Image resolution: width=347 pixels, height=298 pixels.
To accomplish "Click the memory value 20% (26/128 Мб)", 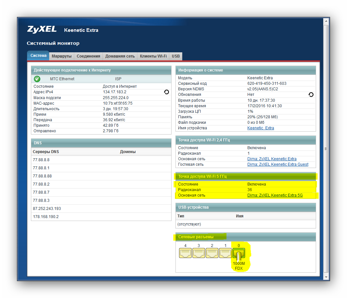I will [262, 117].
